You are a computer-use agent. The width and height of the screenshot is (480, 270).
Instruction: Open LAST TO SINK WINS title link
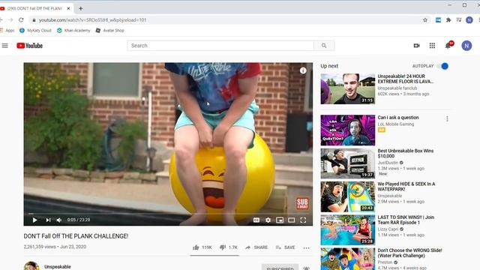[406, 220]
